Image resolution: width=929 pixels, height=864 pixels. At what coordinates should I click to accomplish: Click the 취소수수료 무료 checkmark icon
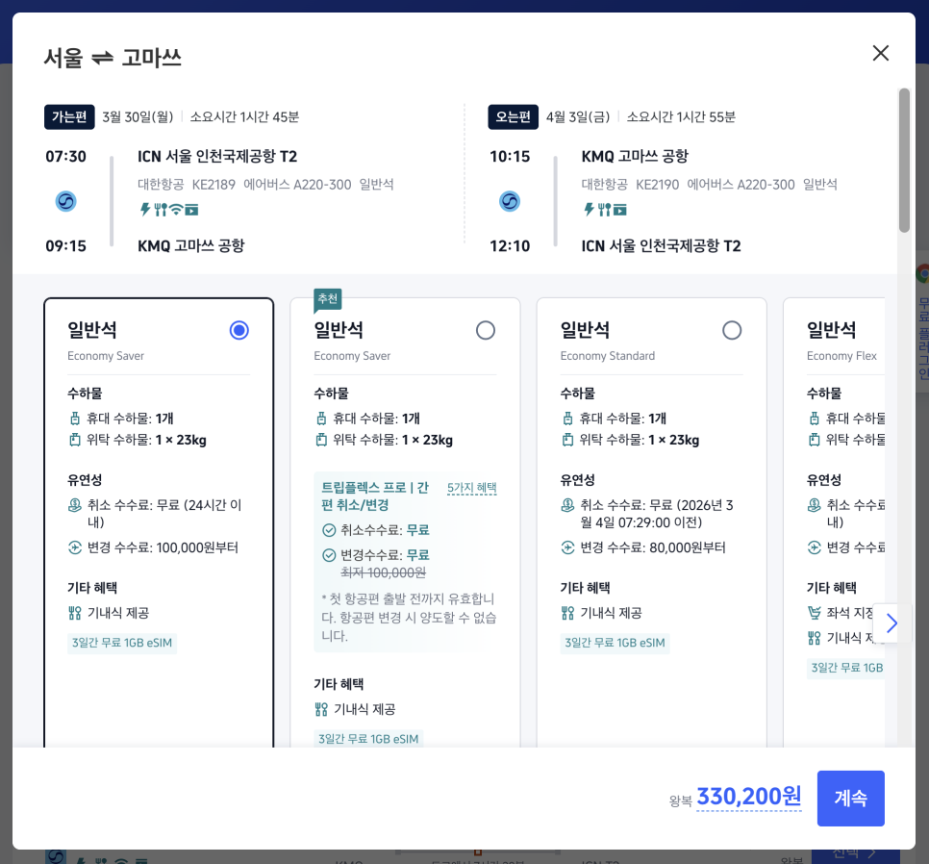click(329, 530)
